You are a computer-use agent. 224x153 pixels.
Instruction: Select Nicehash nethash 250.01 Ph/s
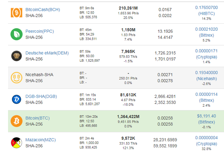[x=128, y=78]
